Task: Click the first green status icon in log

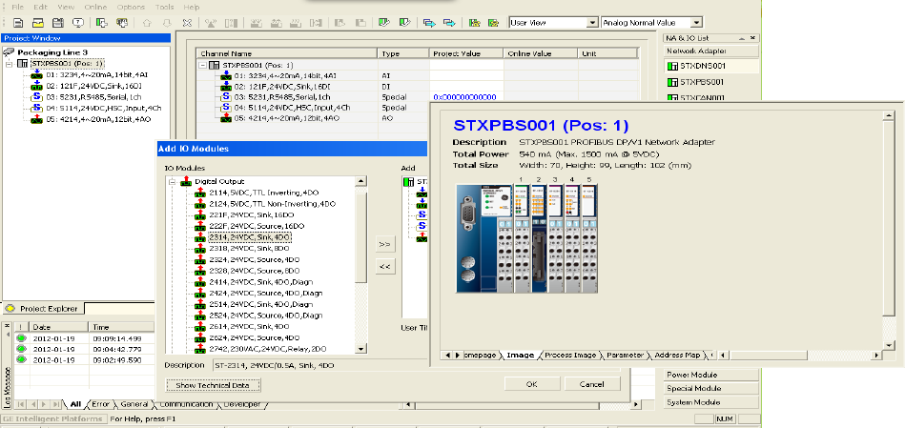Action: pyautogui.click(x=22, y=337)
